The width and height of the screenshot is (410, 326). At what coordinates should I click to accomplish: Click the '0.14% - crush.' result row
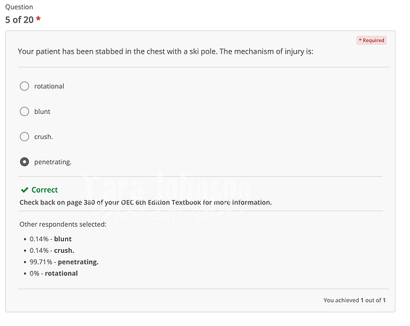tap(51, 251)
